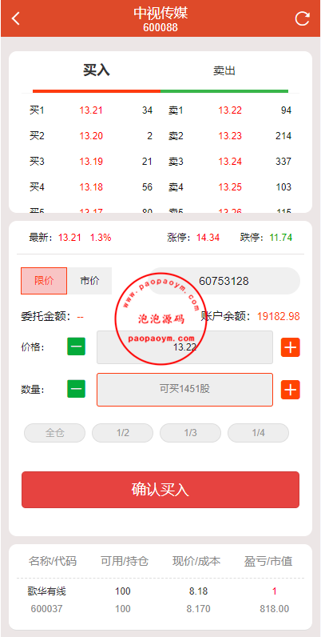Image resolution: width=321 pixels, height=637 pixels.
Task: Select the 限价 order type
Action: tap(44, 281)
